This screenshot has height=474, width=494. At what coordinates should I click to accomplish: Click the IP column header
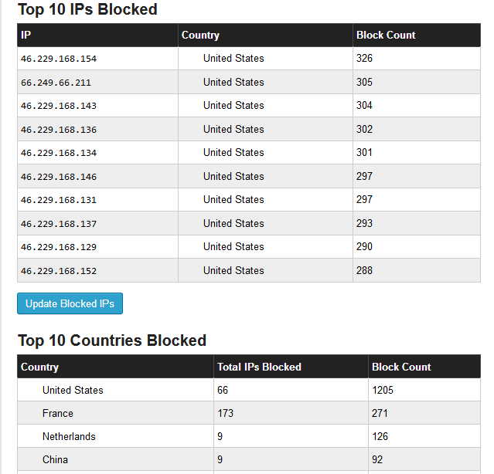26,36
